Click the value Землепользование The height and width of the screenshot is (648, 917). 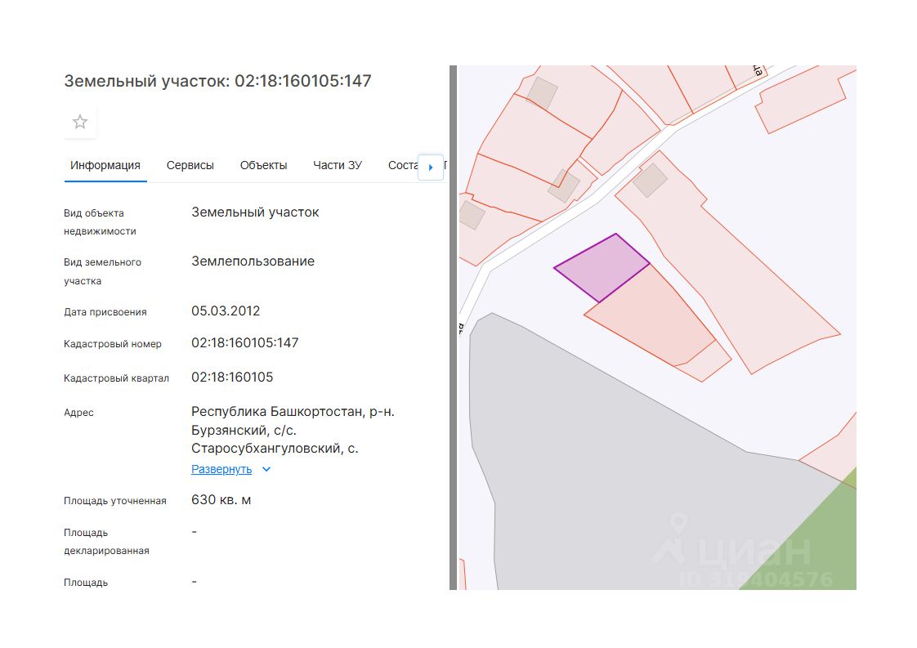(253, 261)
